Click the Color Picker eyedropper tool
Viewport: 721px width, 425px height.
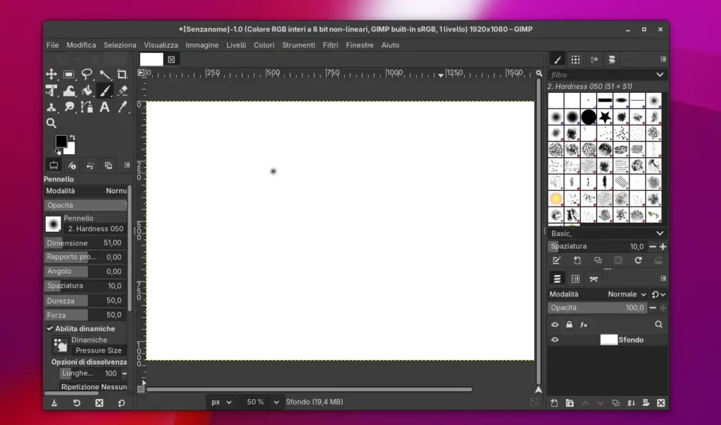pos(123,107)
